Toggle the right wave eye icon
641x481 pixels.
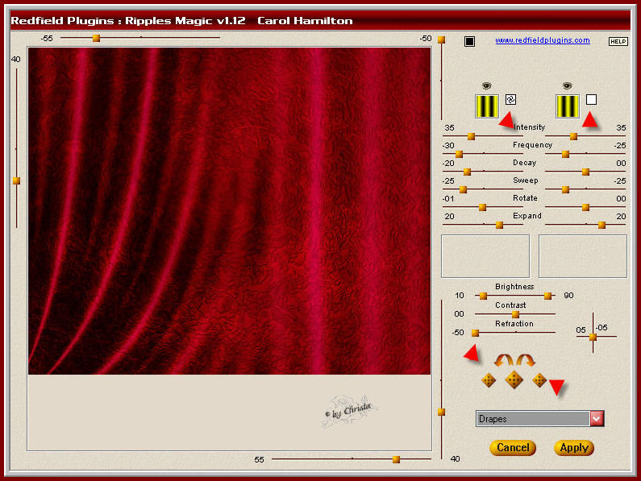[x=567, y=85]
